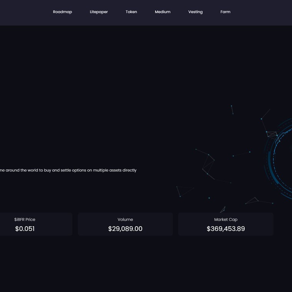Click the $29,089.00 volume figure

(125, 229)
